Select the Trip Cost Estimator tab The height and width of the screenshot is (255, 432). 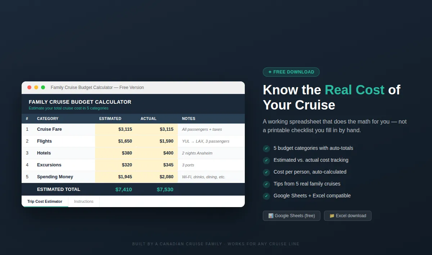(x=45, y=201)
